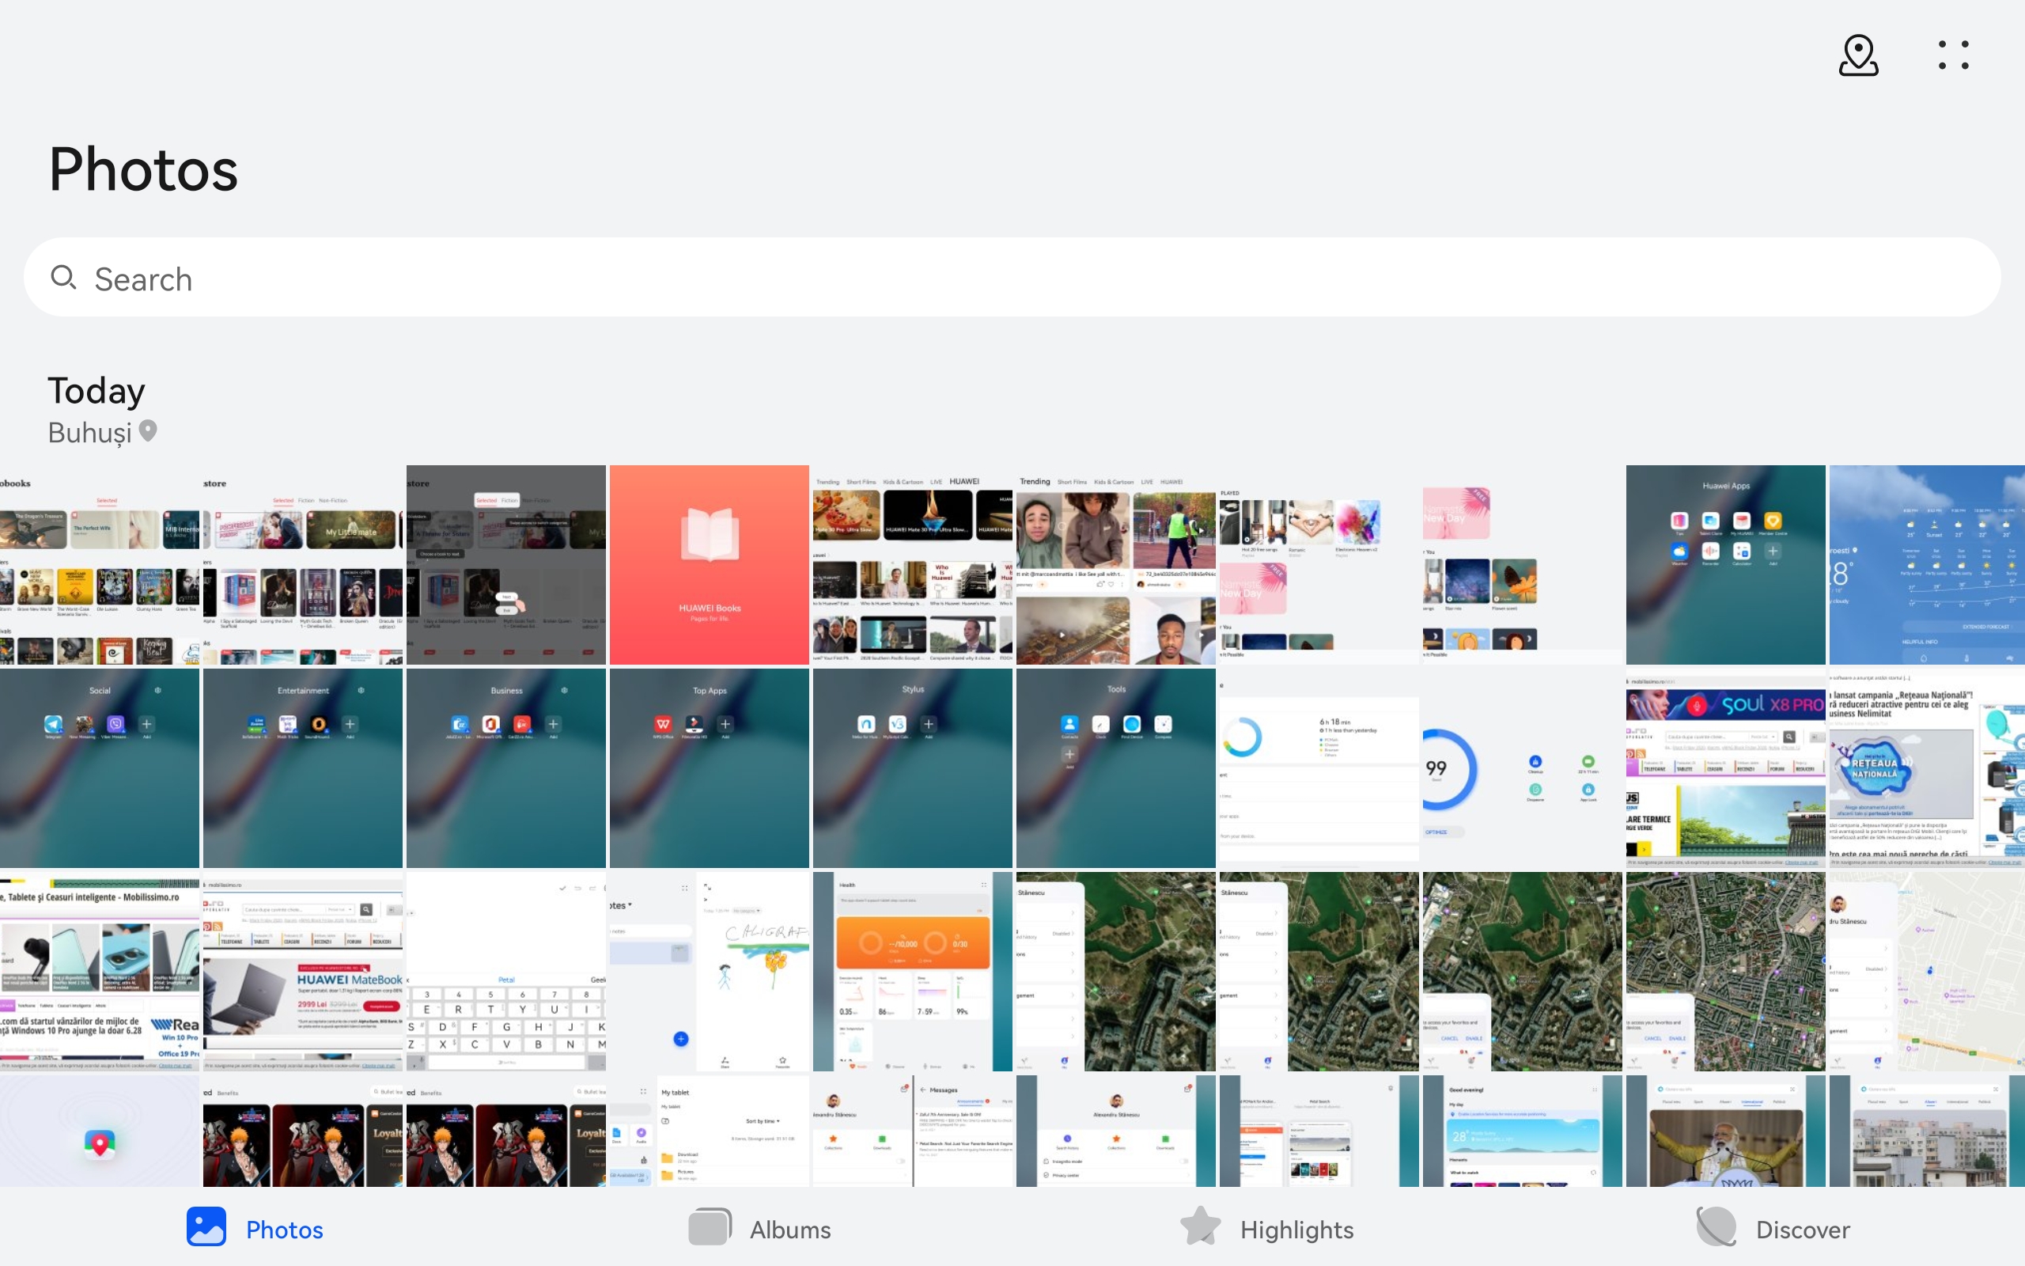Open the HUAWEI MateBook ad screenshot

point(303,972)
